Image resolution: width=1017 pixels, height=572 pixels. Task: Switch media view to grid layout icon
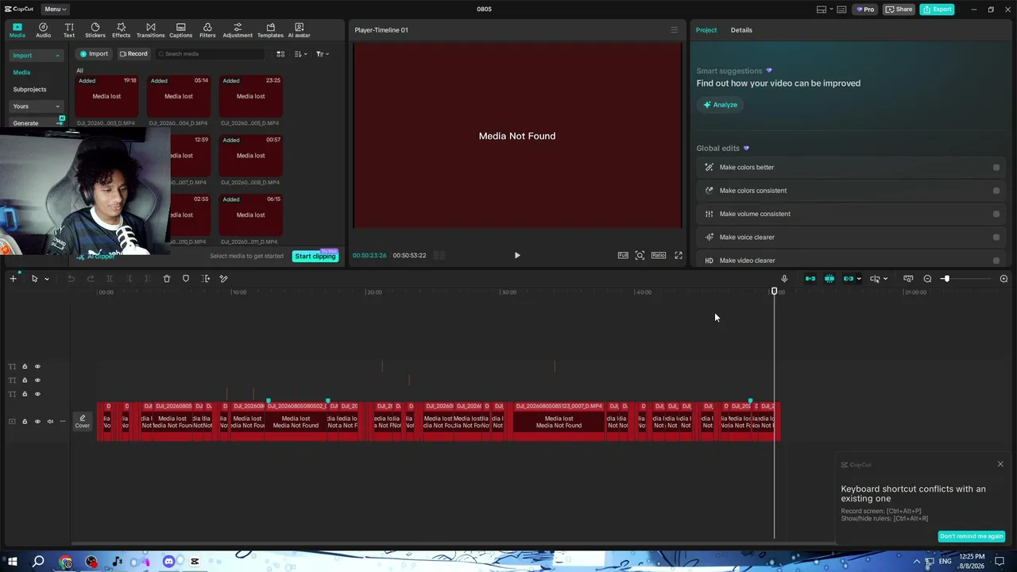pyautogui.click(x=280, y=54)
